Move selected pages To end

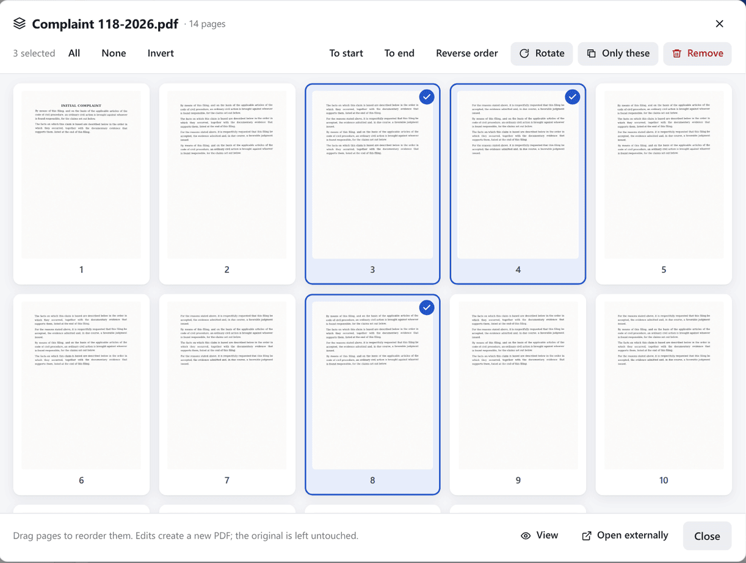click(x=399, y=53)
